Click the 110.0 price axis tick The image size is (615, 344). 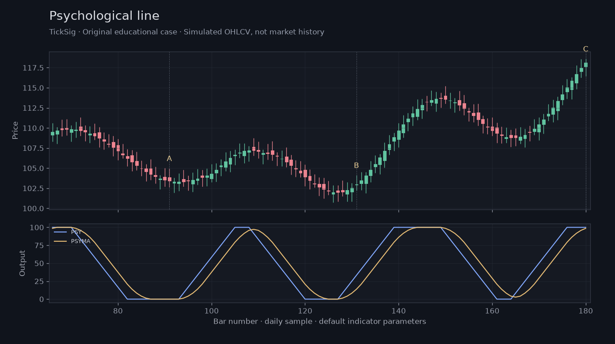coord(34,128)
